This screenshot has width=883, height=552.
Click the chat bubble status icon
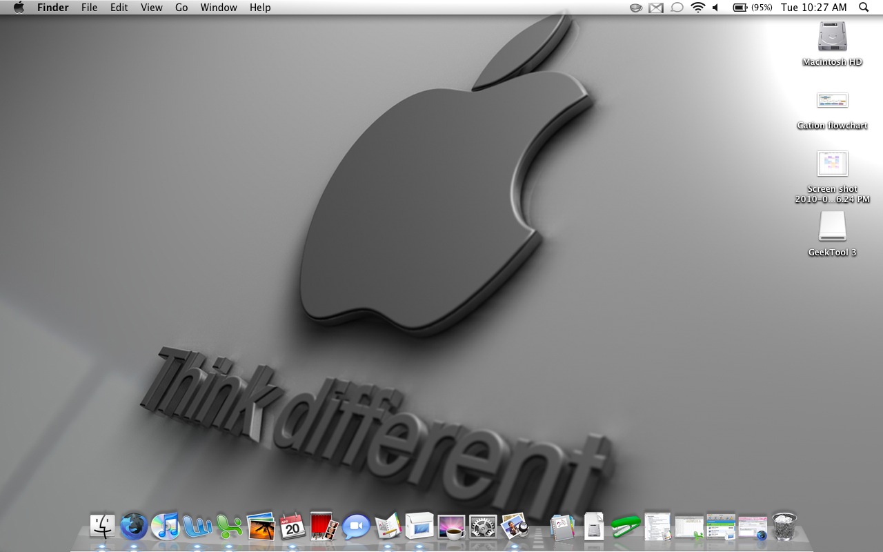pos(677,8)
